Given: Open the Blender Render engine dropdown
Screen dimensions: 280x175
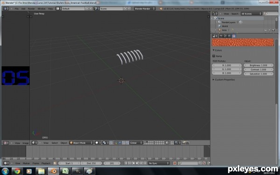Looking at the screenshot, I should coord(145,8).
